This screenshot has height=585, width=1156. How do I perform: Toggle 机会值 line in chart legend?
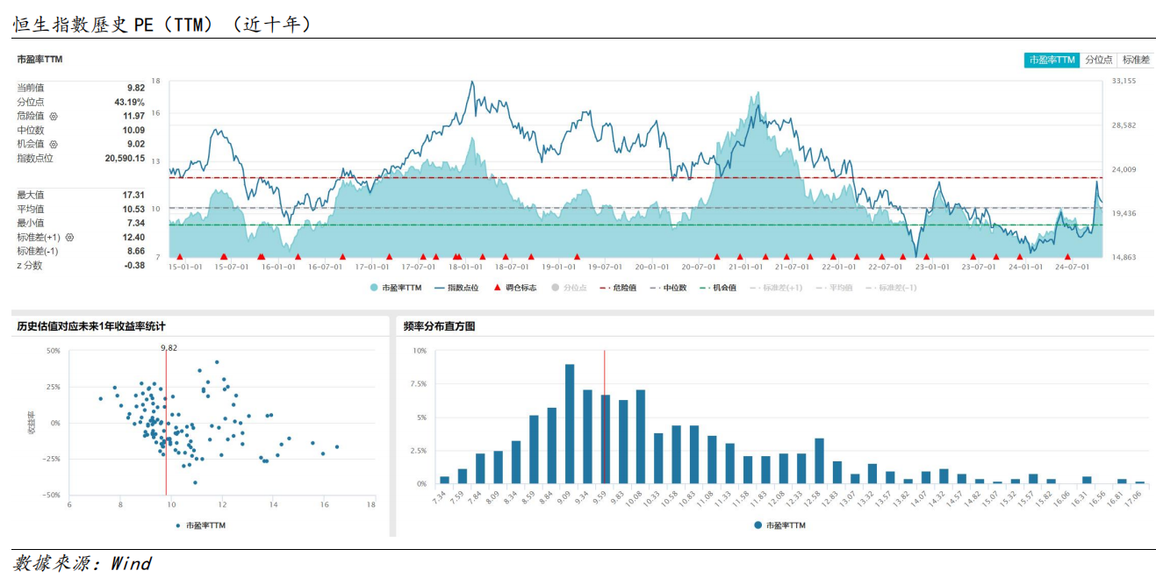[718, 287]
